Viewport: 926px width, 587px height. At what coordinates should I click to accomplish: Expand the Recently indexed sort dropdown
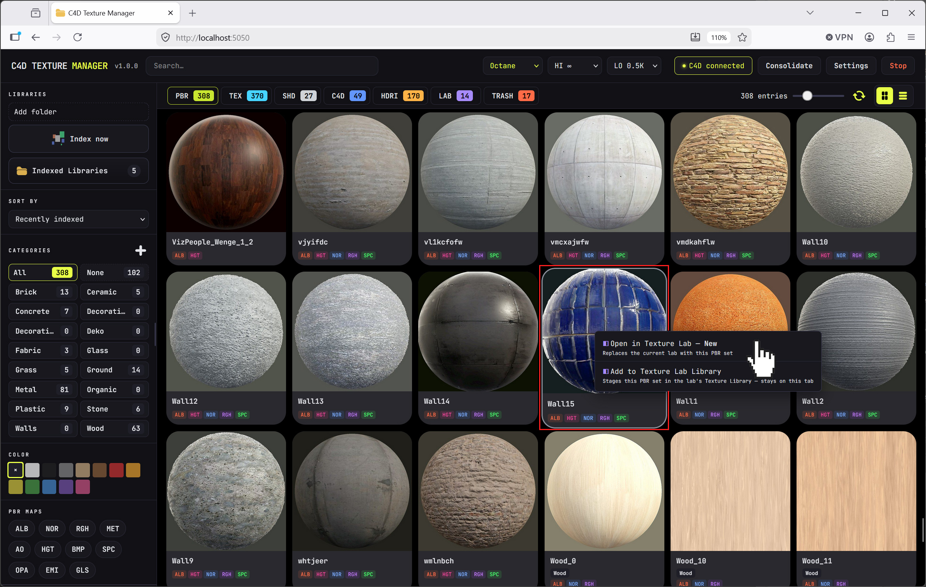[79, 219]
